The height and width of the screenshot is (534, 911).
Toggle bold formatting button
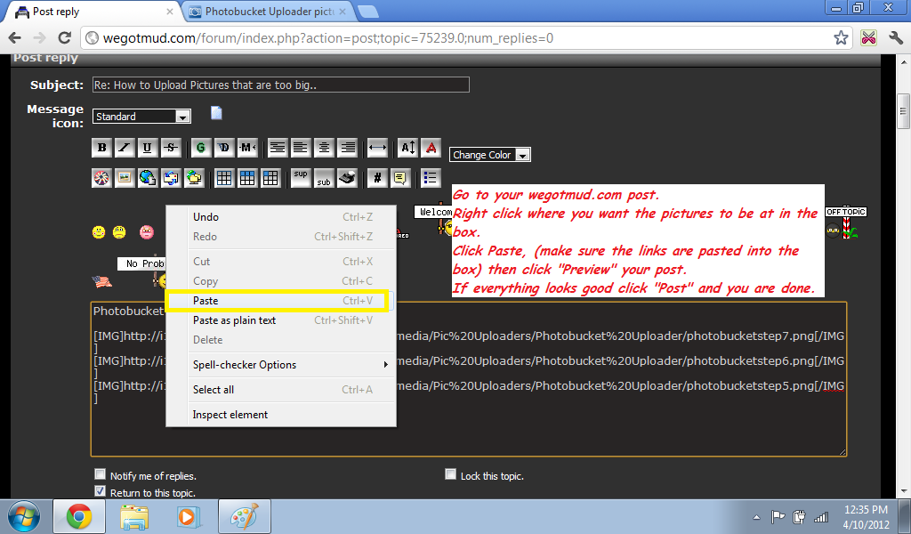(x=101, y=148)
